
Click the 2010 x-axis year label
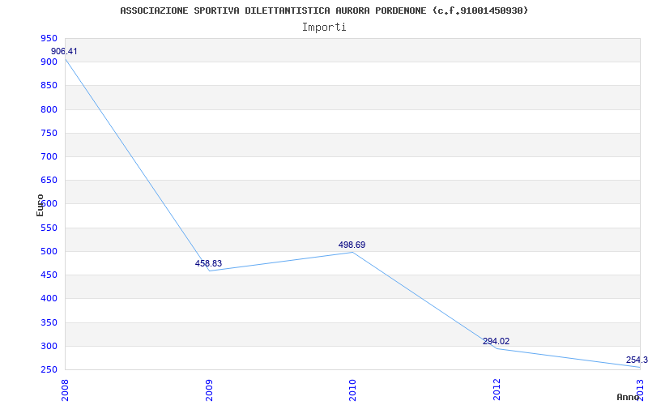(x=352, y=390)
